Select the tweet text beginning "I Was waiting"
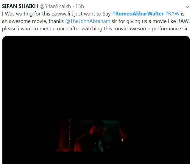The height and width of the screenshot is (164, 192). (96, 21)
